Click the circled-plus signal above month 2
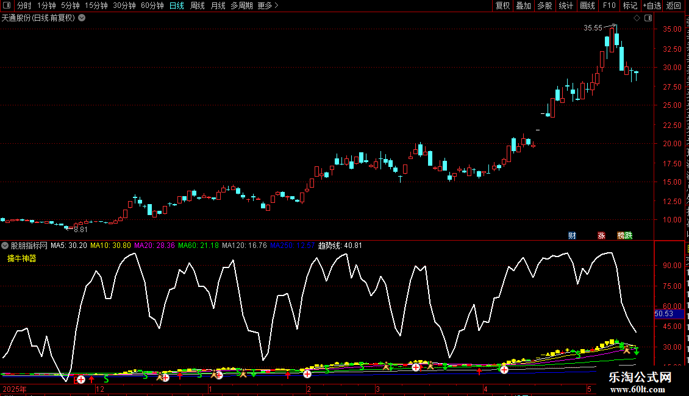 click(307, 374)
